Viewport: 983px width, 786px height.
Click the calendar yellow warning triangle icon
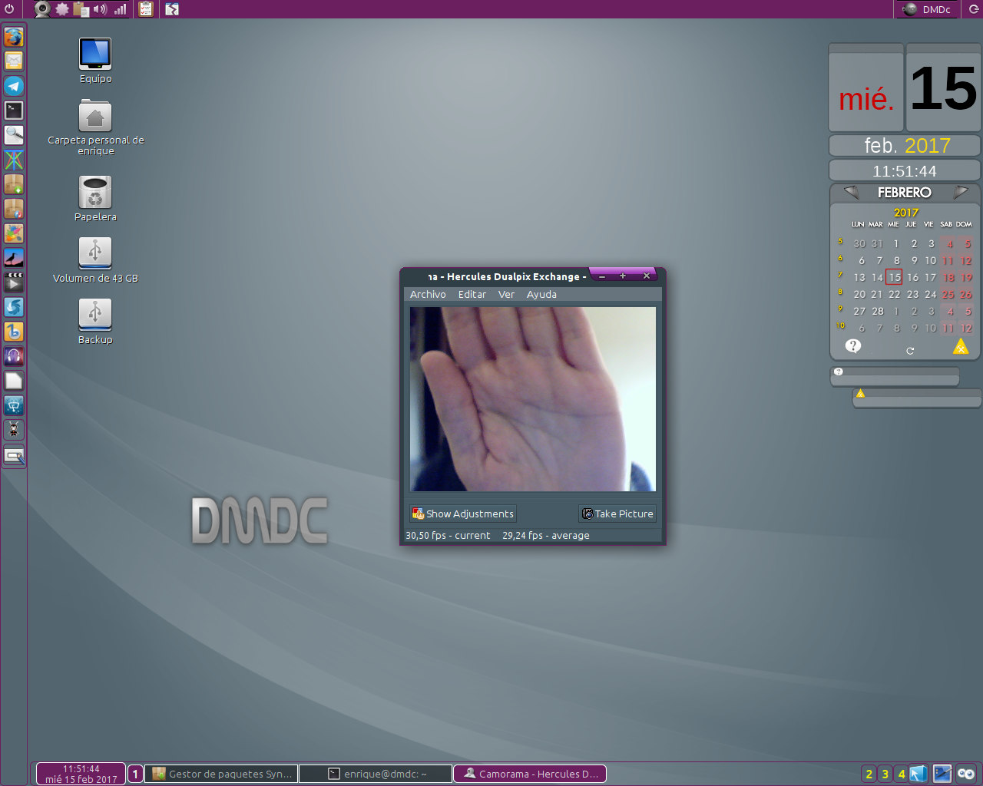961,347
